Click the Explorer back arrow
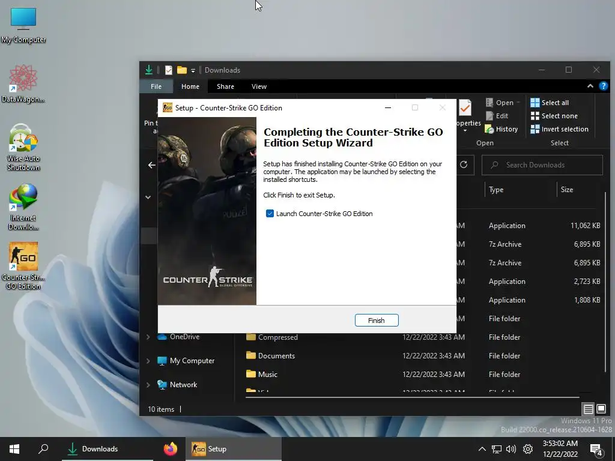The width and height of the screenshot is (615, 461). coord(152,165)
